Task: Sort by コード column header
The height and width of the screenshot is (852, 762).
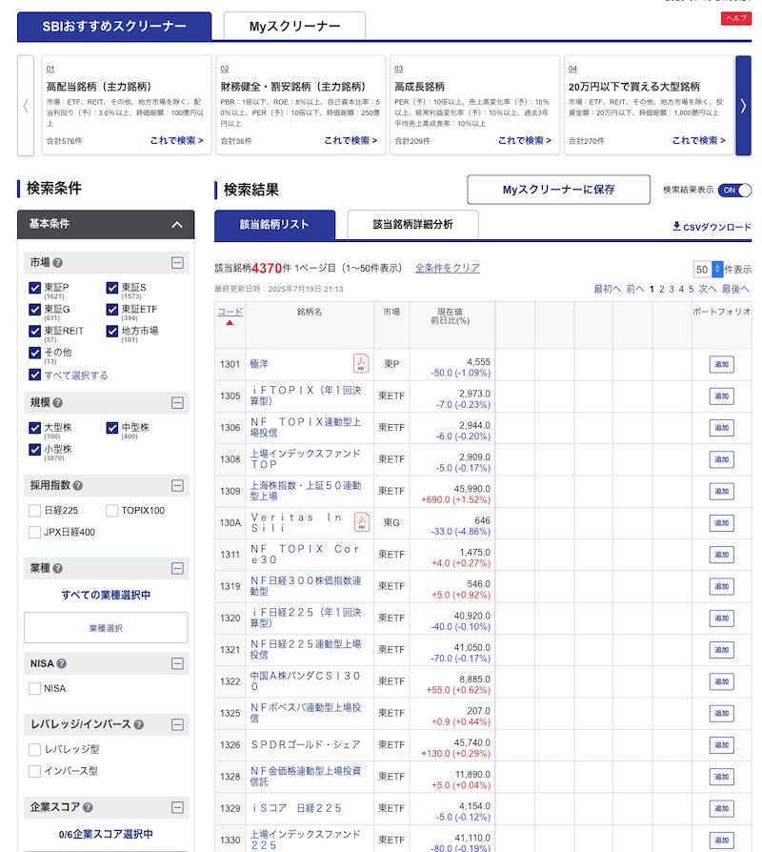Action: (x=230, y=312)
